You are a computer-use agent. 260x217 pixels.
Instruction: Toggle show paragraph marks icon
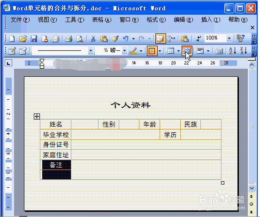point(199,39)
